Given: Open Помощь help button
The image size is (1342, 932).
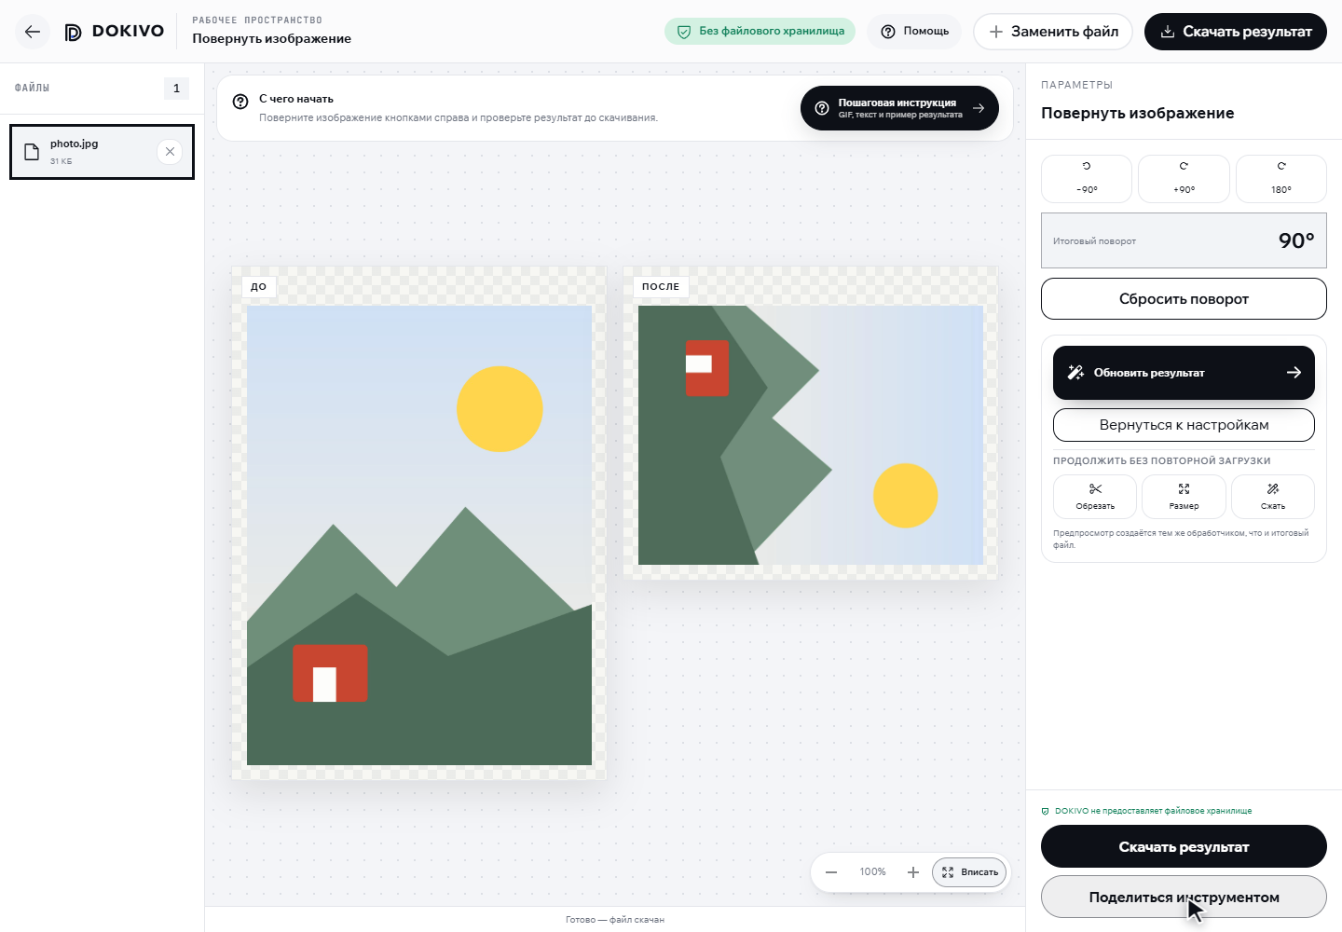Looking at the screenshot, I should click(915, 32).
